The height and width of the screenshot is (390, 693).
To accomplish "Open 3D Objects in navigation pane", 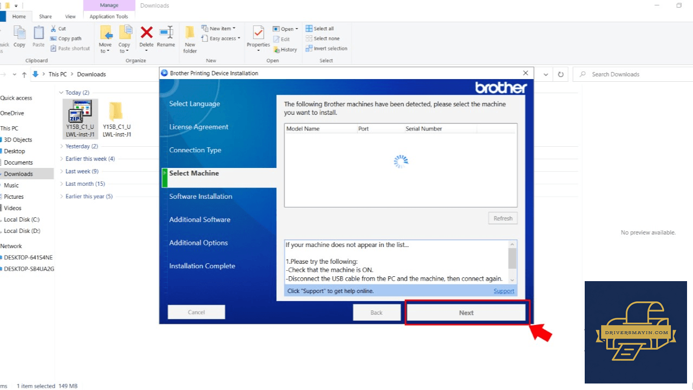I will pyautogui.click(x=18, y=140).
